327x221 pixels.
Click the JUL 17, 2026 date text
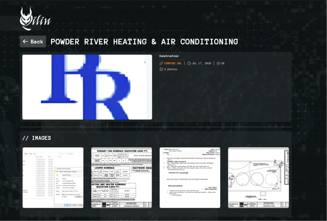[201, 63]
